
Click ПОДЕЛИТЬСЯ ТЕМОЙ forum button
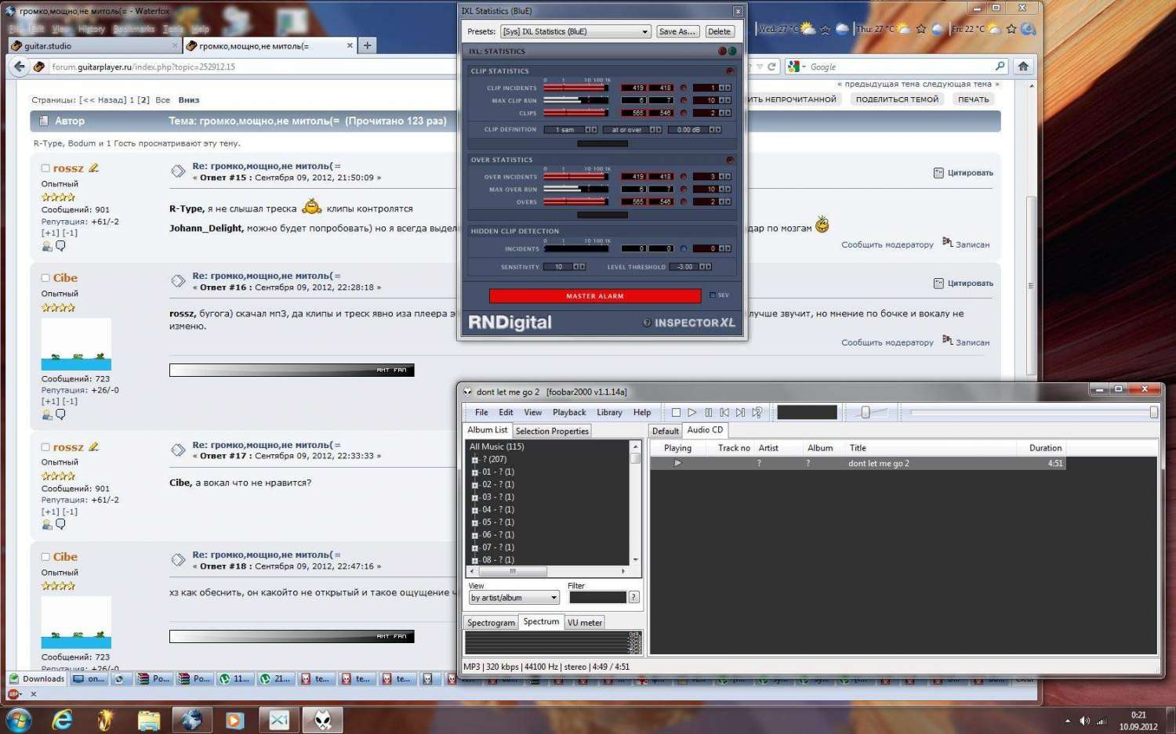(897, 99)
